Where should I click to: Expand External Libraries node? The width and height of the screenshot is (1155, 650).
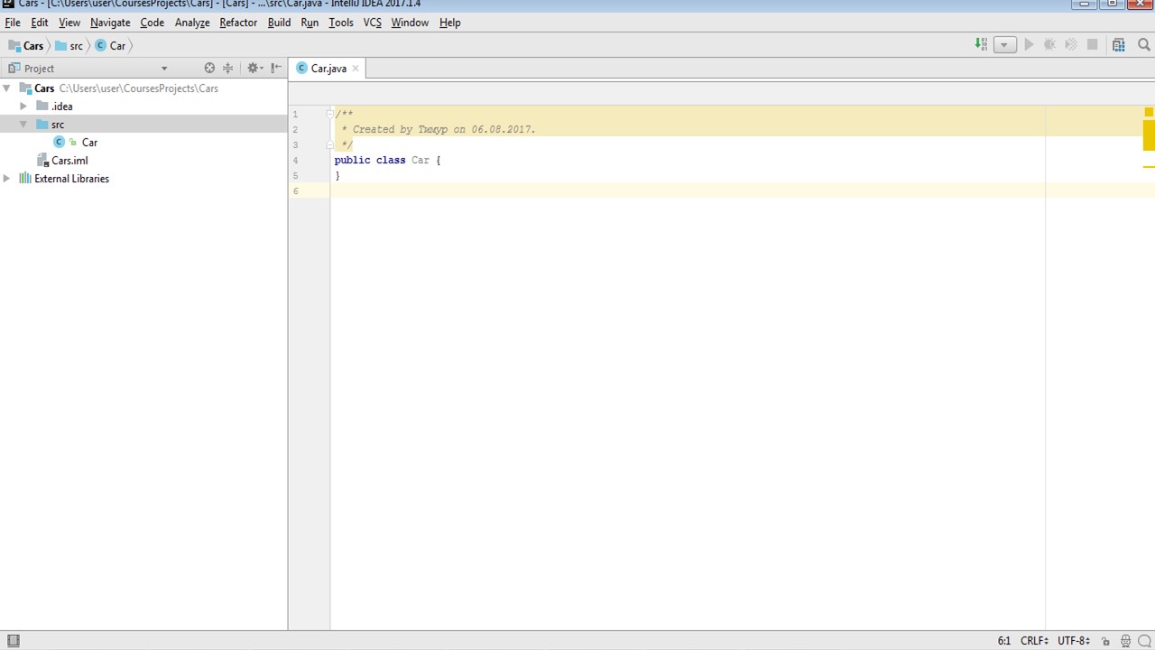point(7,179)
